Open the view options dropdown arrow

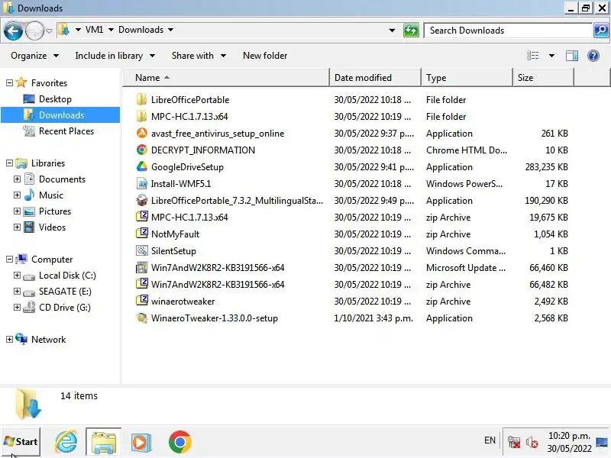point(551,56)
